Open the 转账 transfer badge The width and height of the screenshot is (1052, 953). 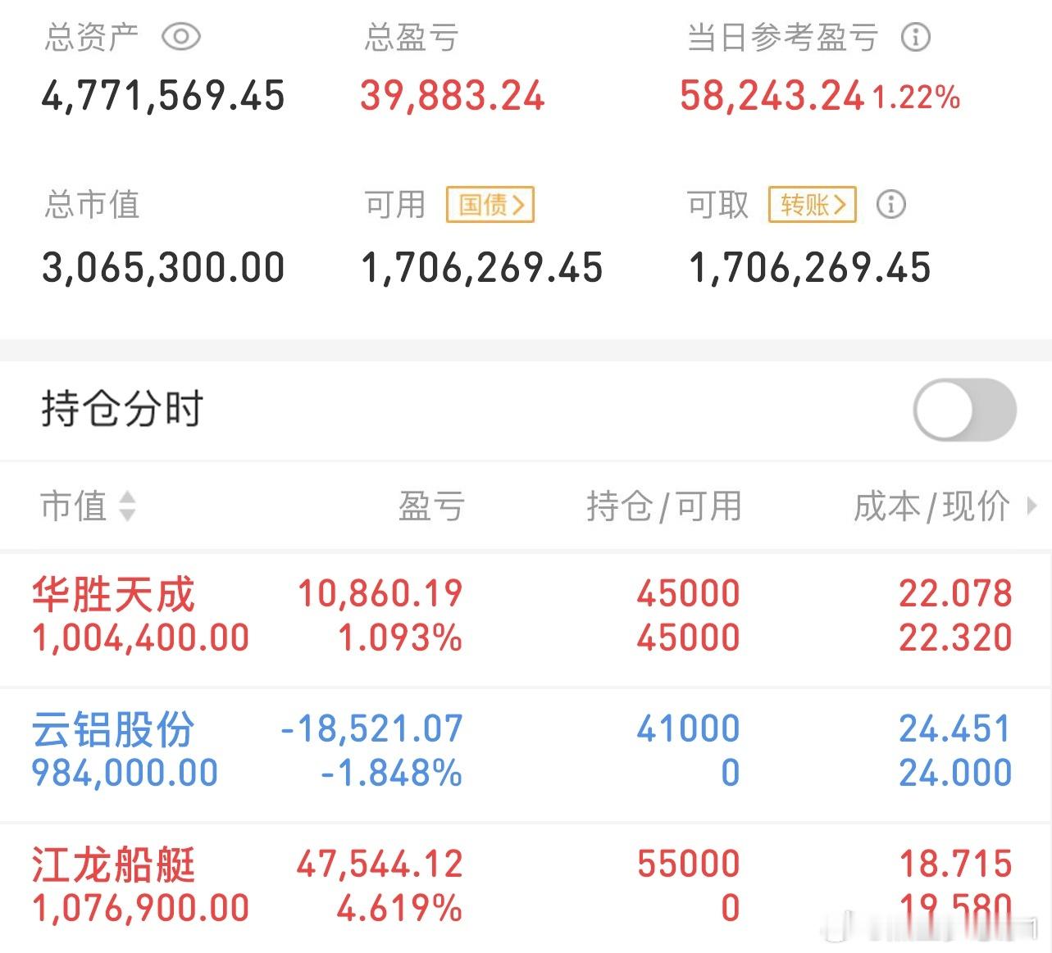coord(811,204)
